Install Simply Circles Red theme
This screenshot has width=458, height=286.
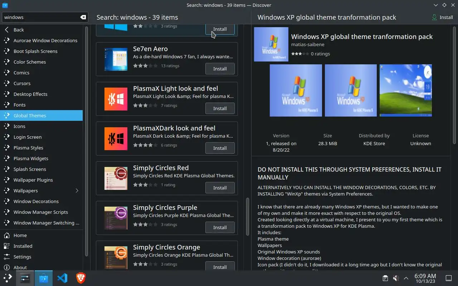pyautogui.click(x=220, y=188)
